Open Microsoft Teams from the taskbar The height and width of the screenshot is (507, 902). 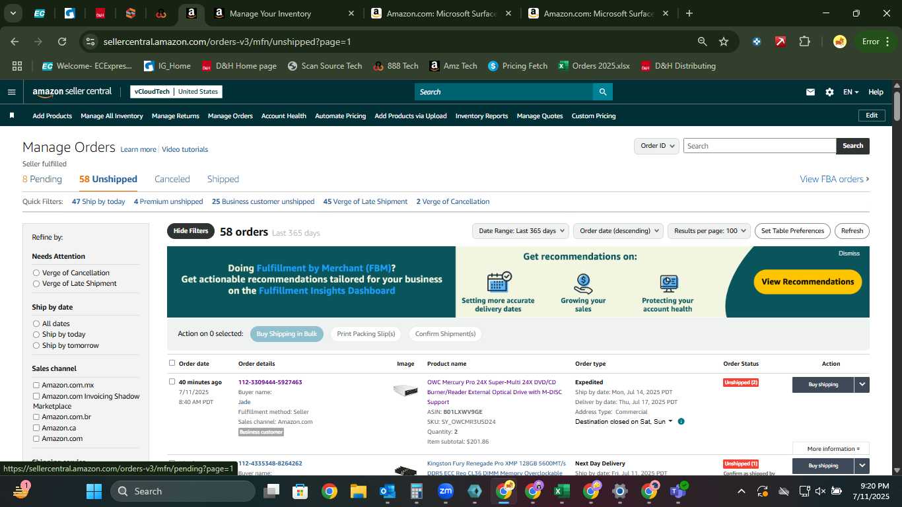[677, 491]
